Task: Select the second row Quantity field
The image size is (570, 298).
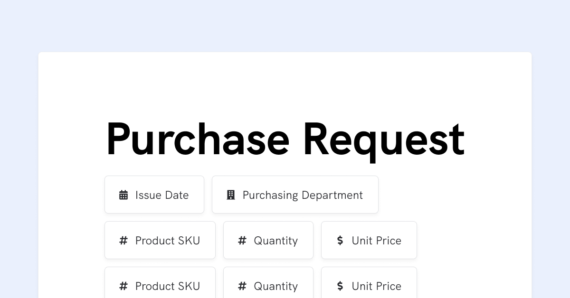Action: point(268,282)
